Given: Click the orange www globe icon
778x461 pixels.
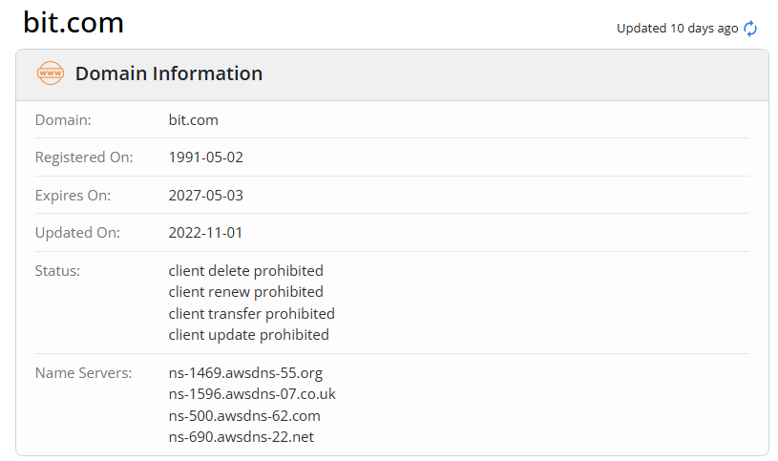Looking at the screenshot, I should coord(50,73).
